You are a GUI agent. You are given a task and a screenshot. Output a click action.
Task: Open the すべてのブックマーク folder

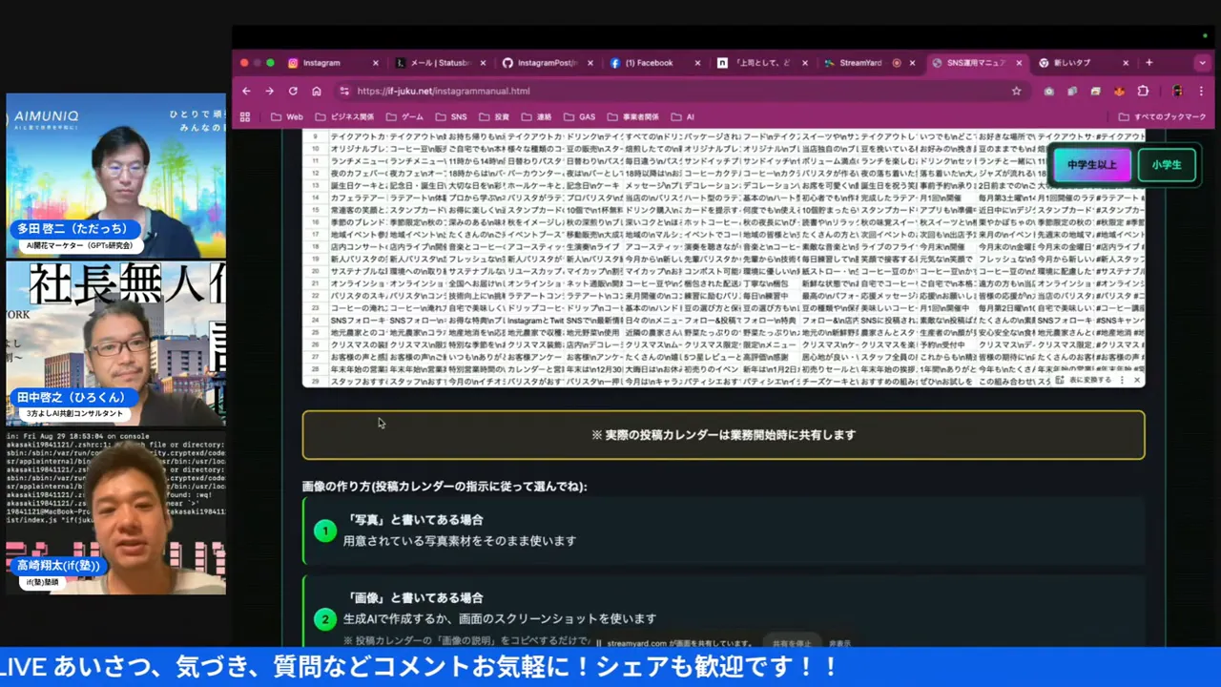click(x=1162, y=117)
